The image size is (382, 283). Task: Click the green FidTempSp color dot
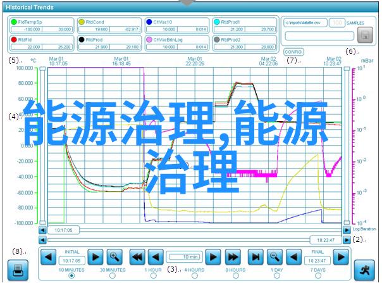pos(14,22)
